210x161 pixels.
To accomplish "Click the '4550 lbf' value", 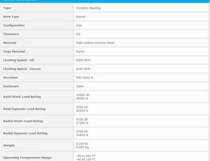I will [x=82, y=107].
